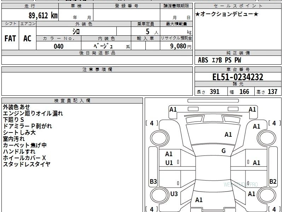The width and height of the screenshot is (283, 212).
Task: Select the B3 damage mark on diagram
Action: pyautogui.click(x=154, y=181)
